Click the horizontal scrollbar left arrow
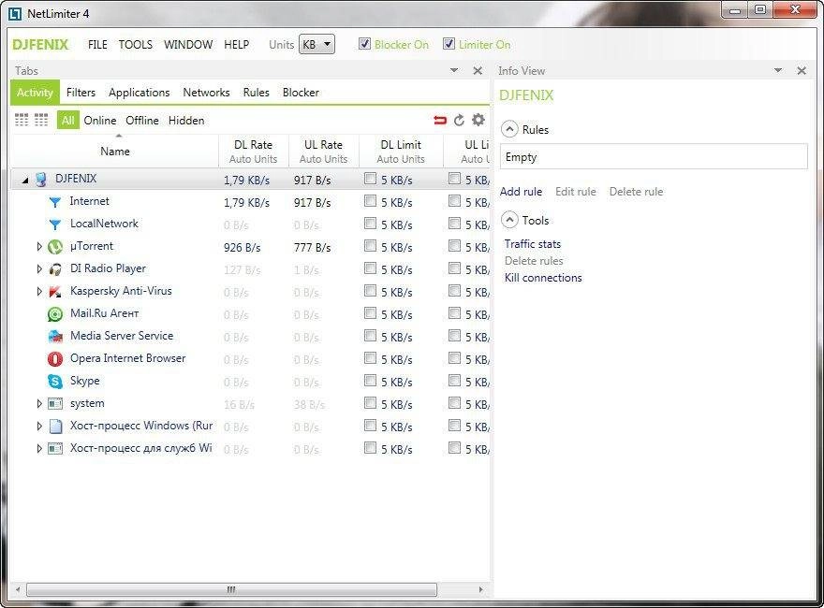This screenshot has height=608, width=824. point(18,589)
